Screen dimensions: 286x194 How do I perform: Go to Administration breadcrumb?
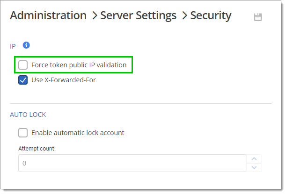pyautogui.click(x=48, y=15)
